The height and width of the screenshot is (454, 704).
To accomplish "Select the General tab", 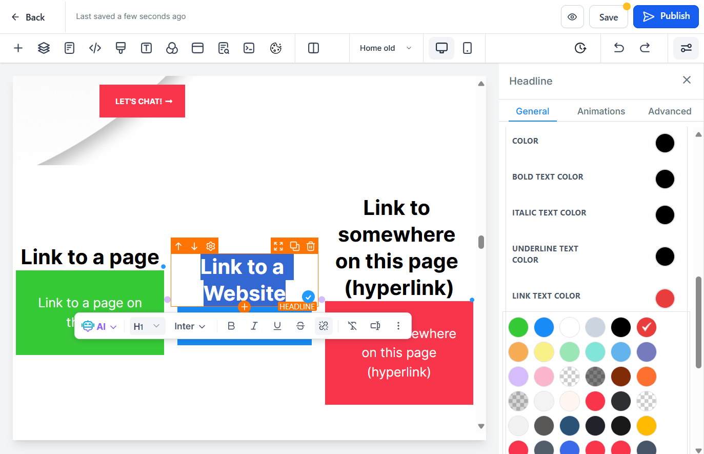I will [532, 111].
